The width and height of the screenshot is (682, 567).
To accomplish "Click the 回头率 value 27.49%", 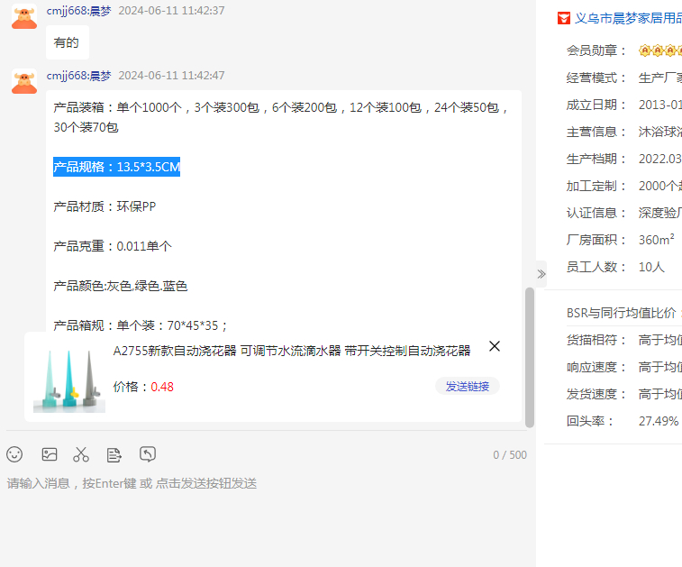I will 659,421.
